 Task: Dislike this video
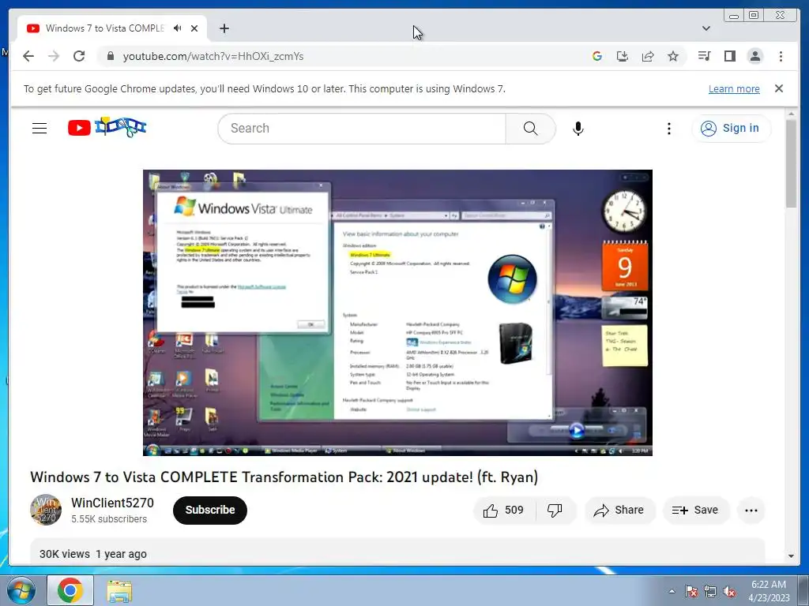(555, 511)
